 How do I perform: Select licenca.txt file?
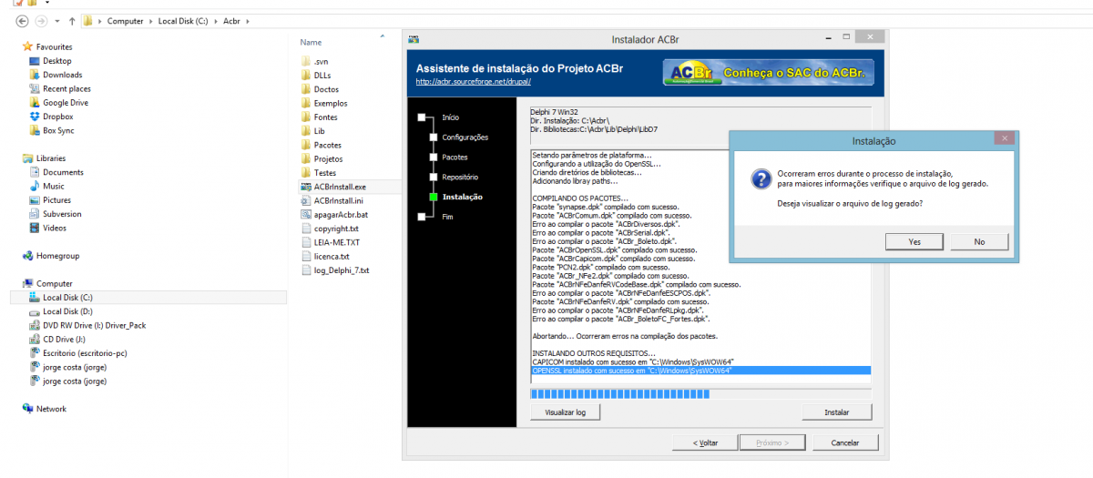(x=332, y=256)
